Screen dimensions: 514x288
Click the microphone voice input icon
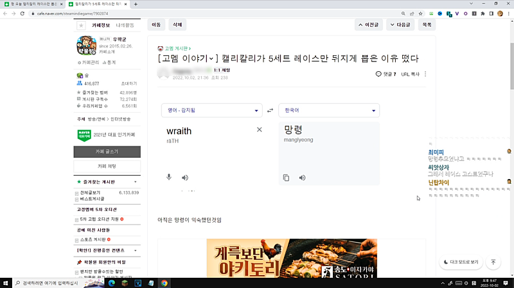[169, 178]
